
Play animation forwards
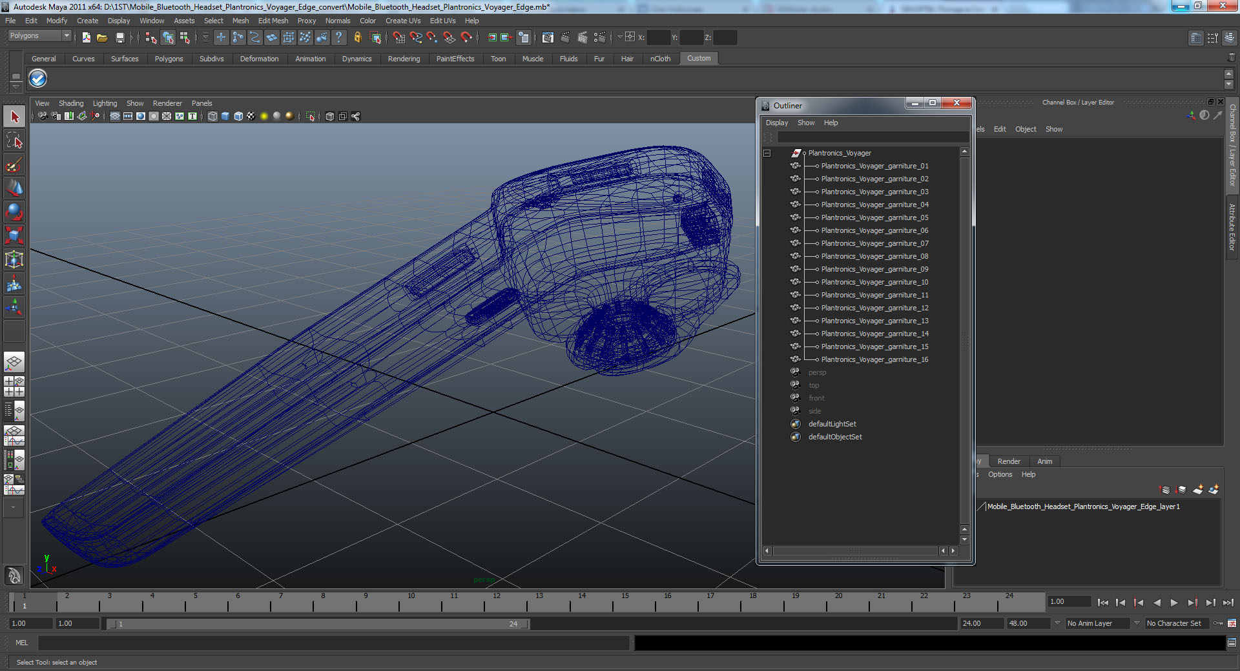click(x=1174, y=603)
